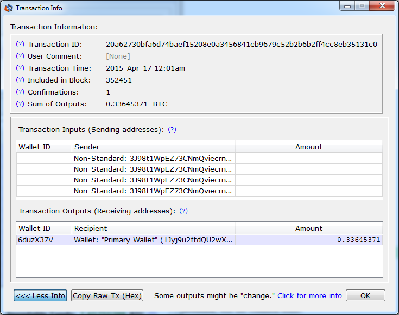Select the last Non-Standard sender row
This screenshot has width=399, height=315.
(200, 191)
